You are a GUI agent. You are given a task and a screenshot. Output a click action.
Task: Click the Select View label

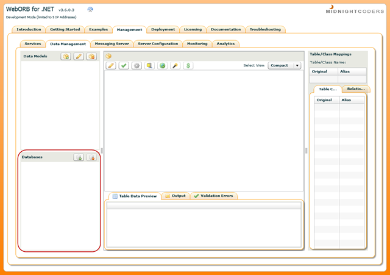coord(253,65)
